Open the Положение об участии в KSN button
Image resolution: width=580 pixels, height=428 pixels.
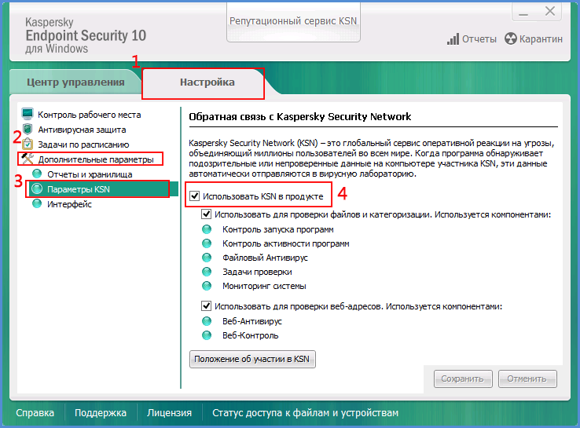(252, 359)
